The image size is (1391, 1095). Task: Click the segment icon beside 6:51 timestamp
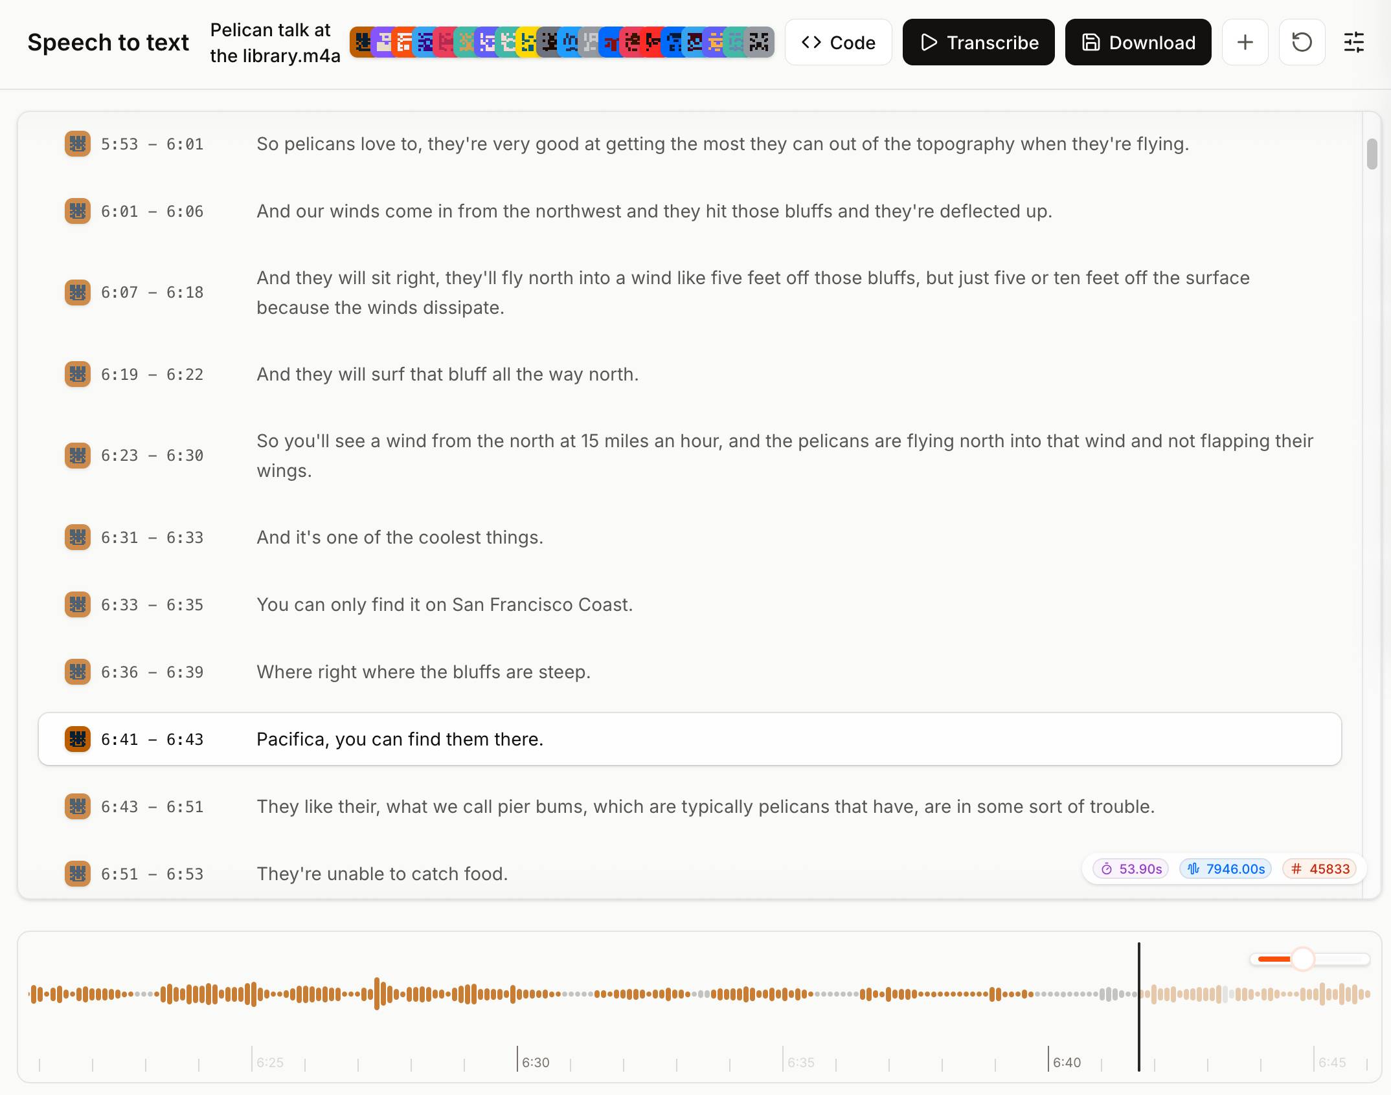tap(77, 874)
